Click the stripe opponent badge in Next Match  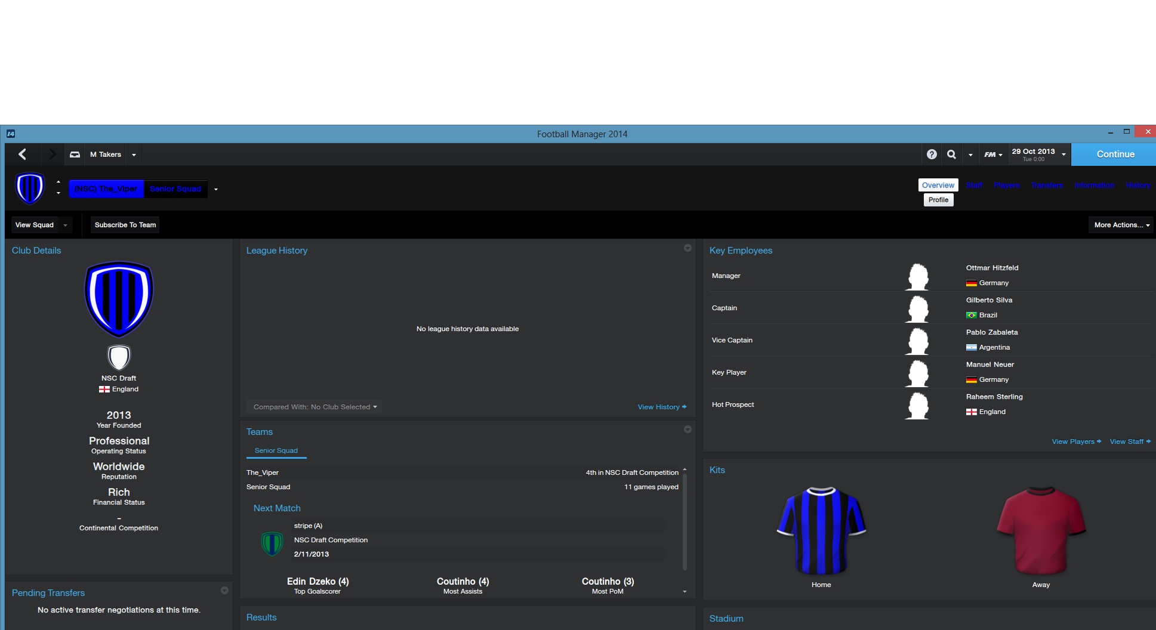pos(272,543)
